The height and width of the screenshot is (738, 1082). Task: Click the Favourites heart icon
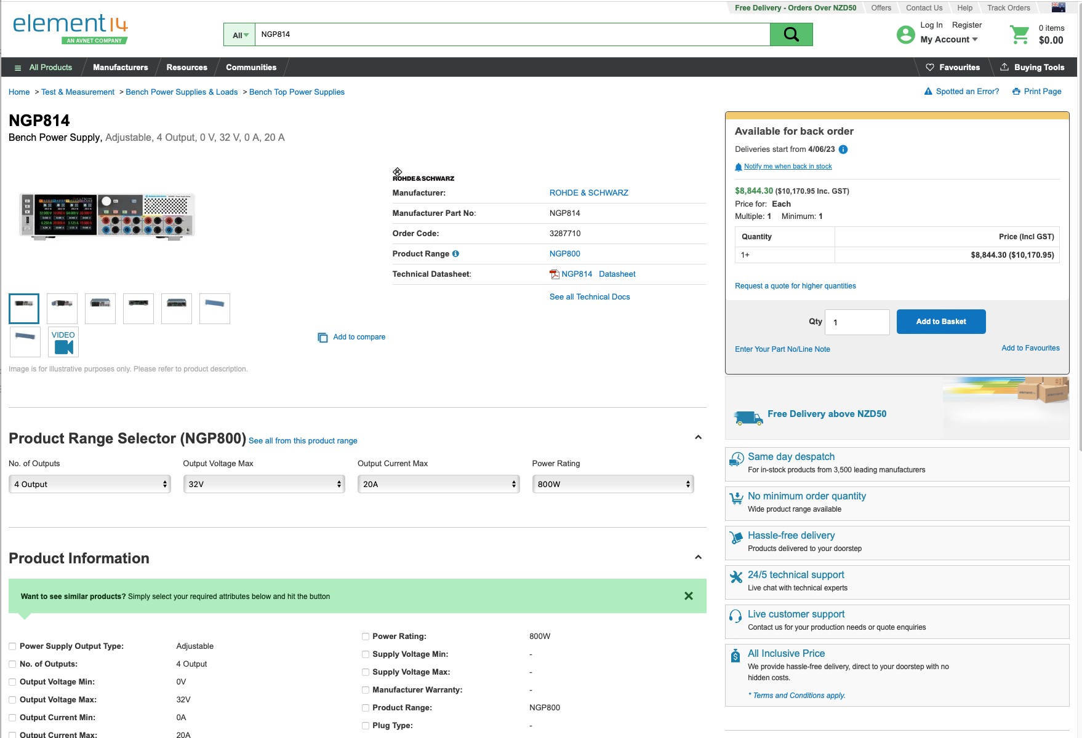pyautogui.click(x=930, y=67)
